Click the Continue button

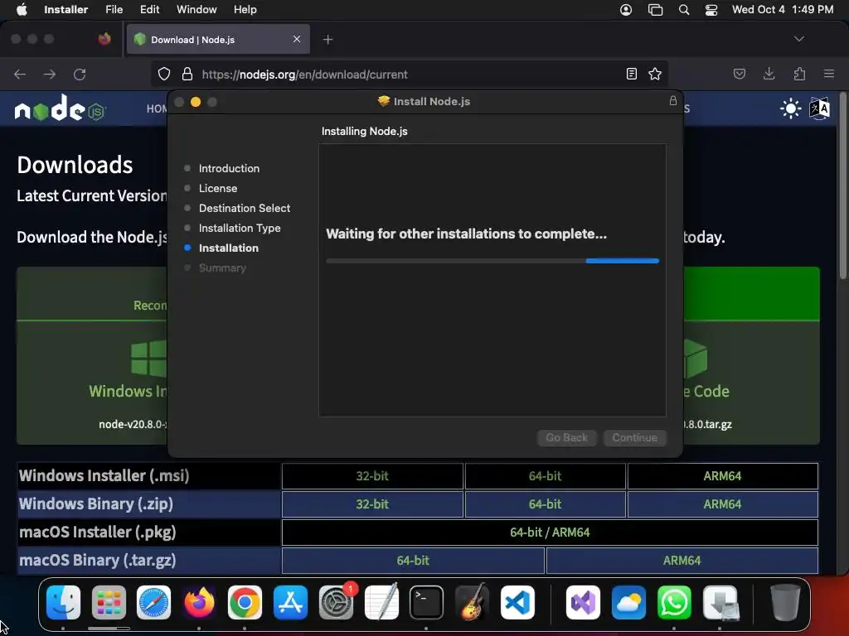tap(634, 437)
